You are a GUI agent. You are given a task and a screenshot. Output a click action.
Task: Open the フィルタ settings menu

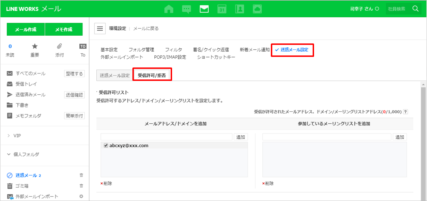point(173,50)
